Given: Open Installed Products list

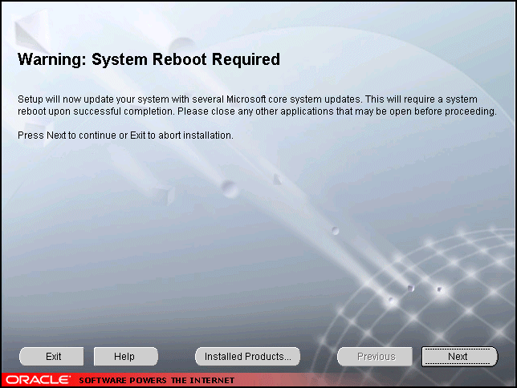Looking at the screenshot, I should coord(247,357).
